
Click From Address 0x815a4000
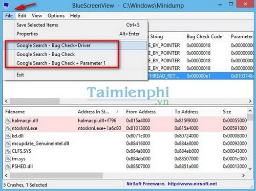click(x=138, y=121)
